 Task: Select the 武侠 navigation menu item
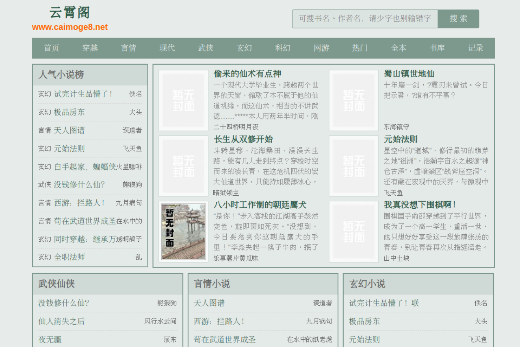coord(206,48)
